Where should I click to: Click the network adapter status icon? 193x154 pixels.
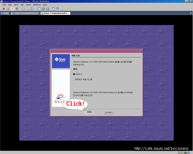[x=185, y=153]
